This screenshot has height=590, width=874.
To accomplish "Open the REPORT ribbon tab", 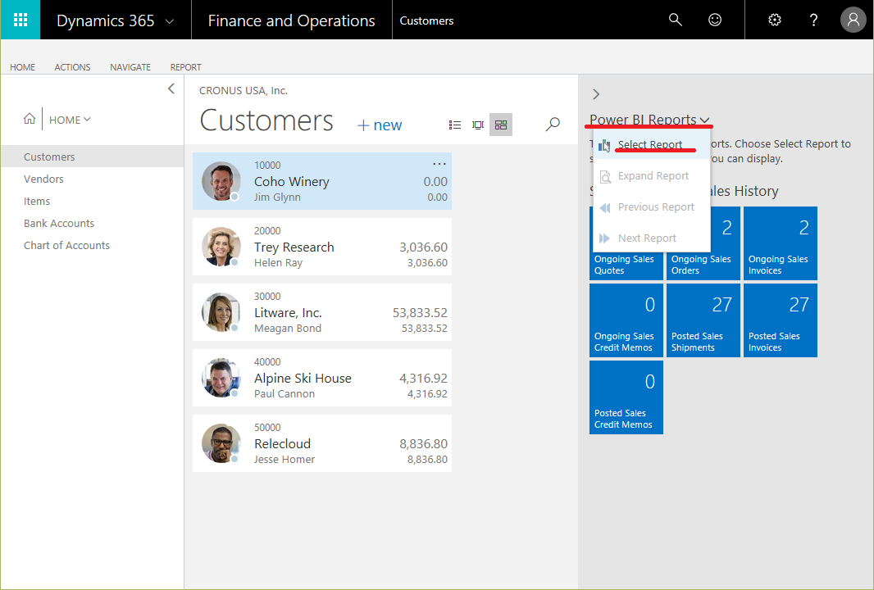I will (185, 67).
